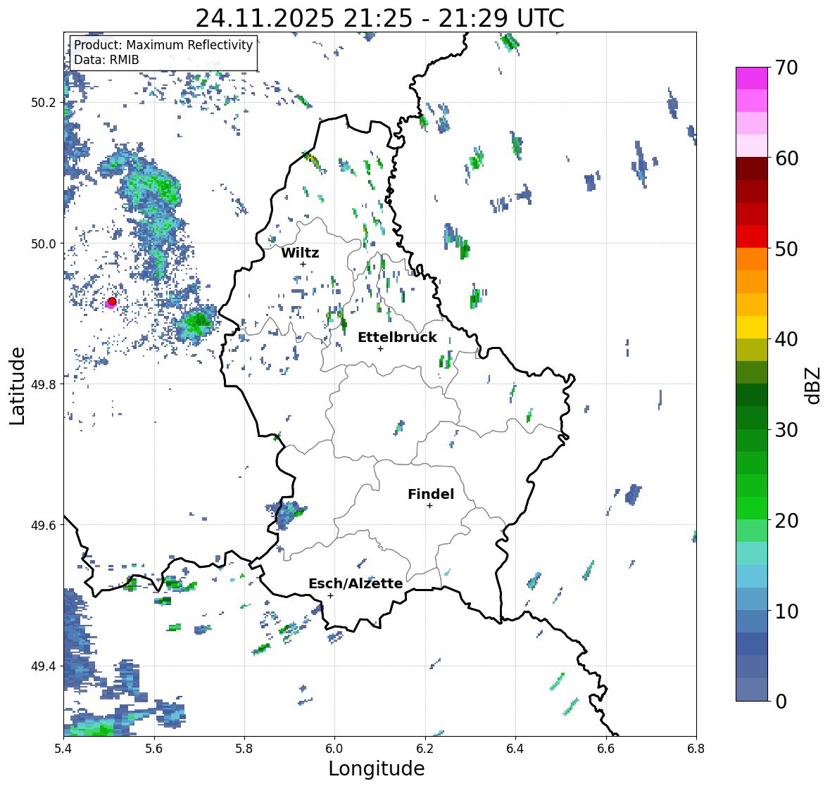Click latitude tick label 49.6
Image resolution: width=830 pixels, height=786 pixels.
click(44, 525)
